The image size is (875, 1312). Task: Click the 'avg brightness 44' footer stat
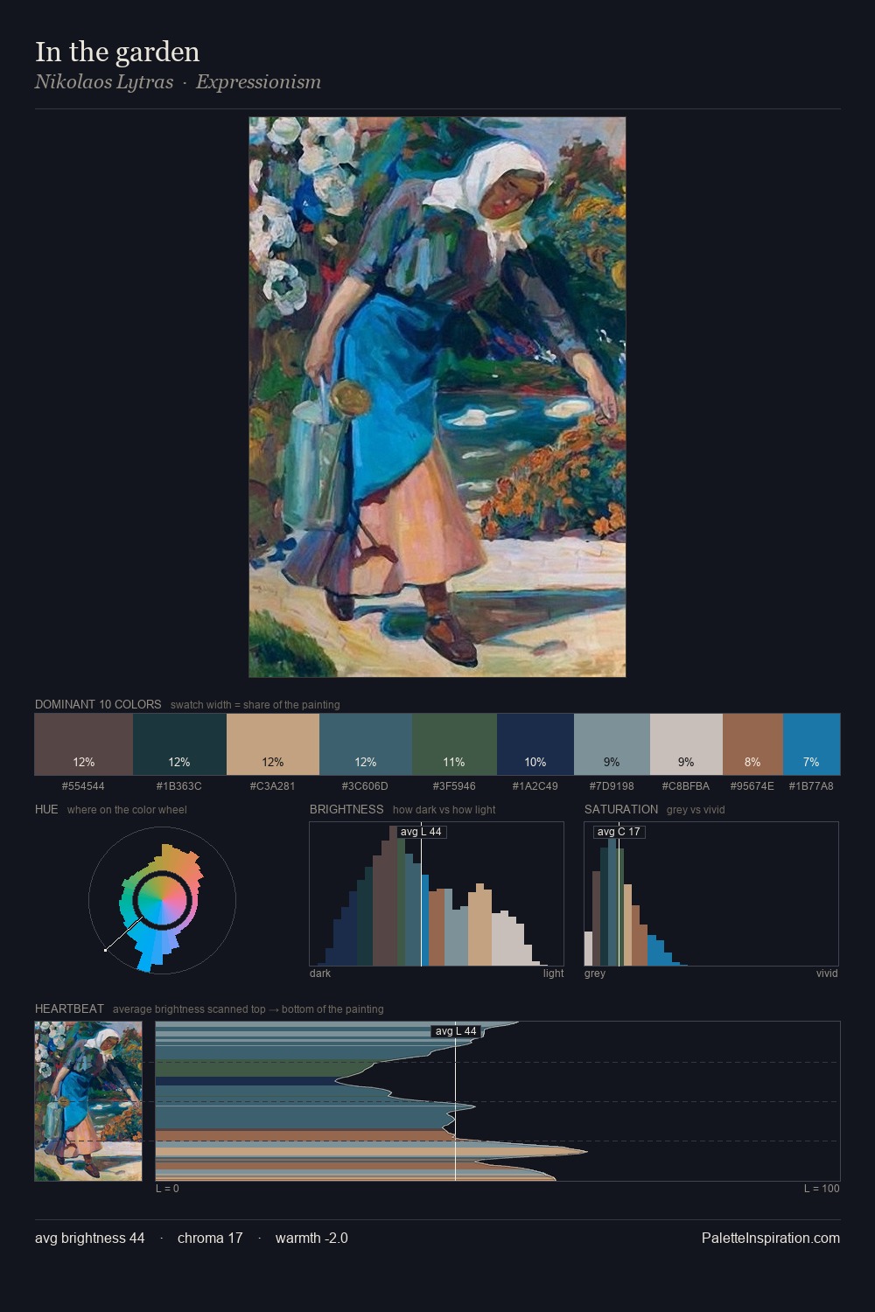click(x=90, y=1238)
